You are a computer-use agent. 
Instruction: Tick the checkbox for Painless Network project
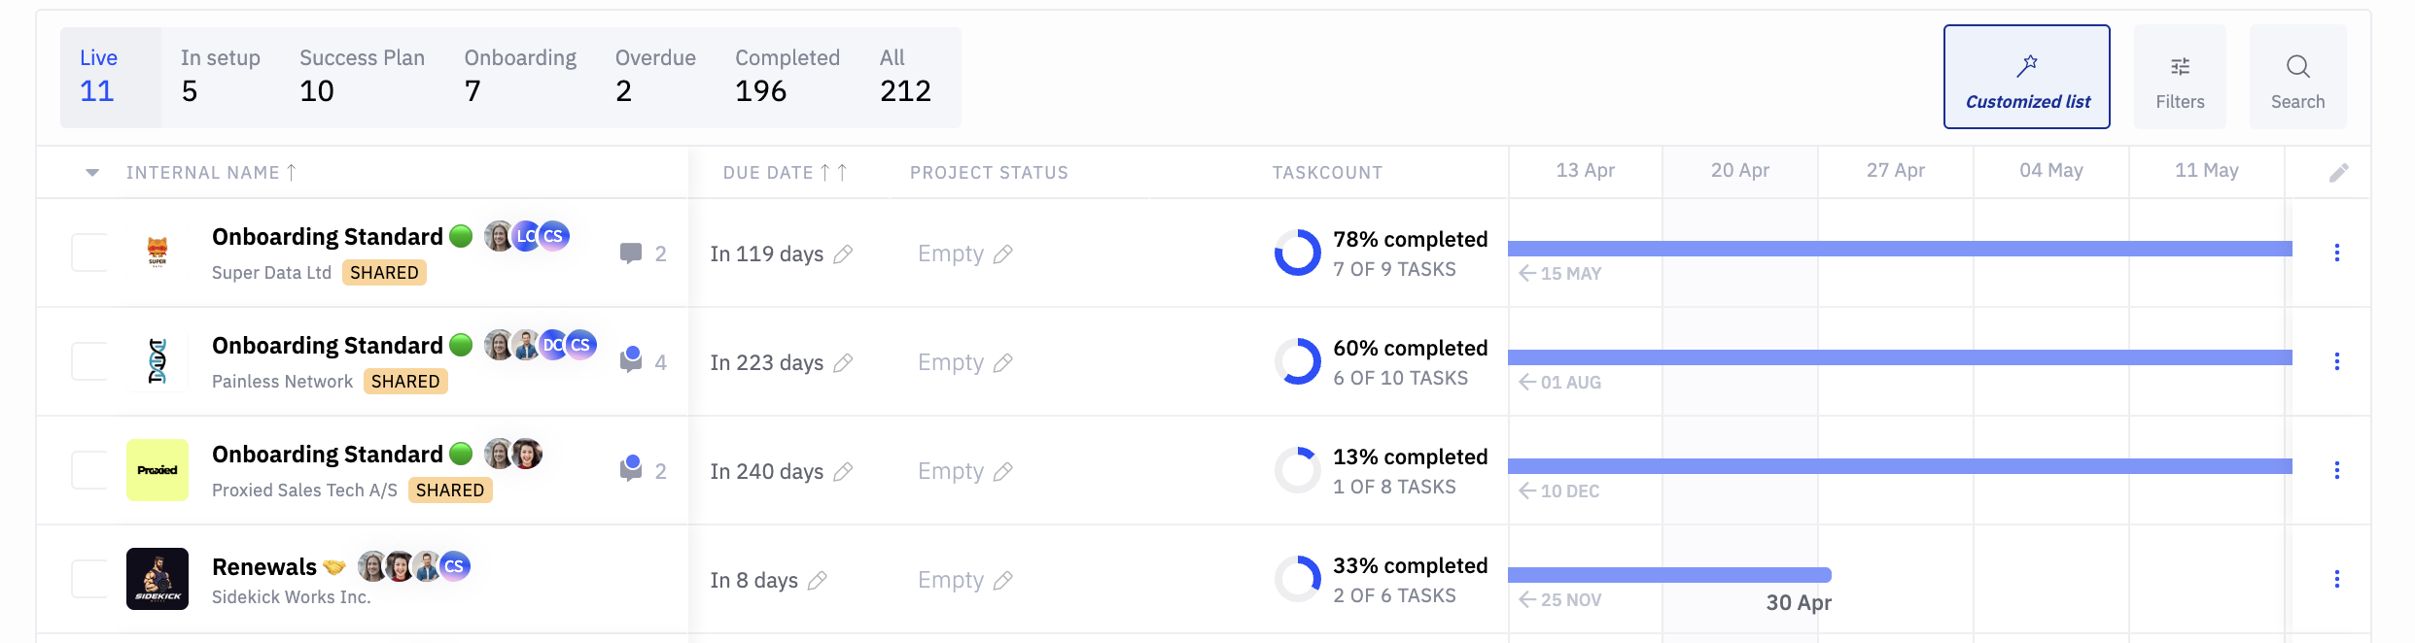click(88, 361)
